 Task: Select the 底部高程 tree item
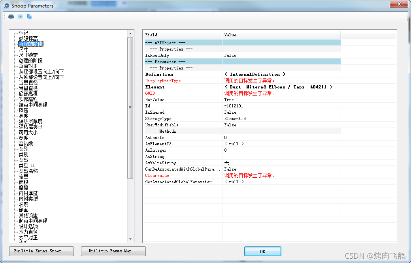[28, 94]
